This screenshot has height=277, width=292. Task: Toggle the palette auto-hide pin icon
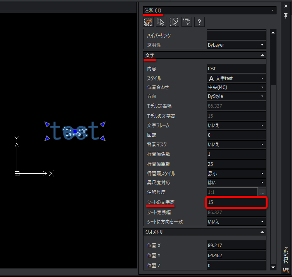(x=286, y=16)
